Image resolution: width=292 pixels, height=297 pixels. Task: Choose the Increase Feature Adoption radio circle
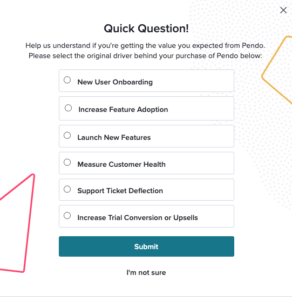(x=68, y=108)
